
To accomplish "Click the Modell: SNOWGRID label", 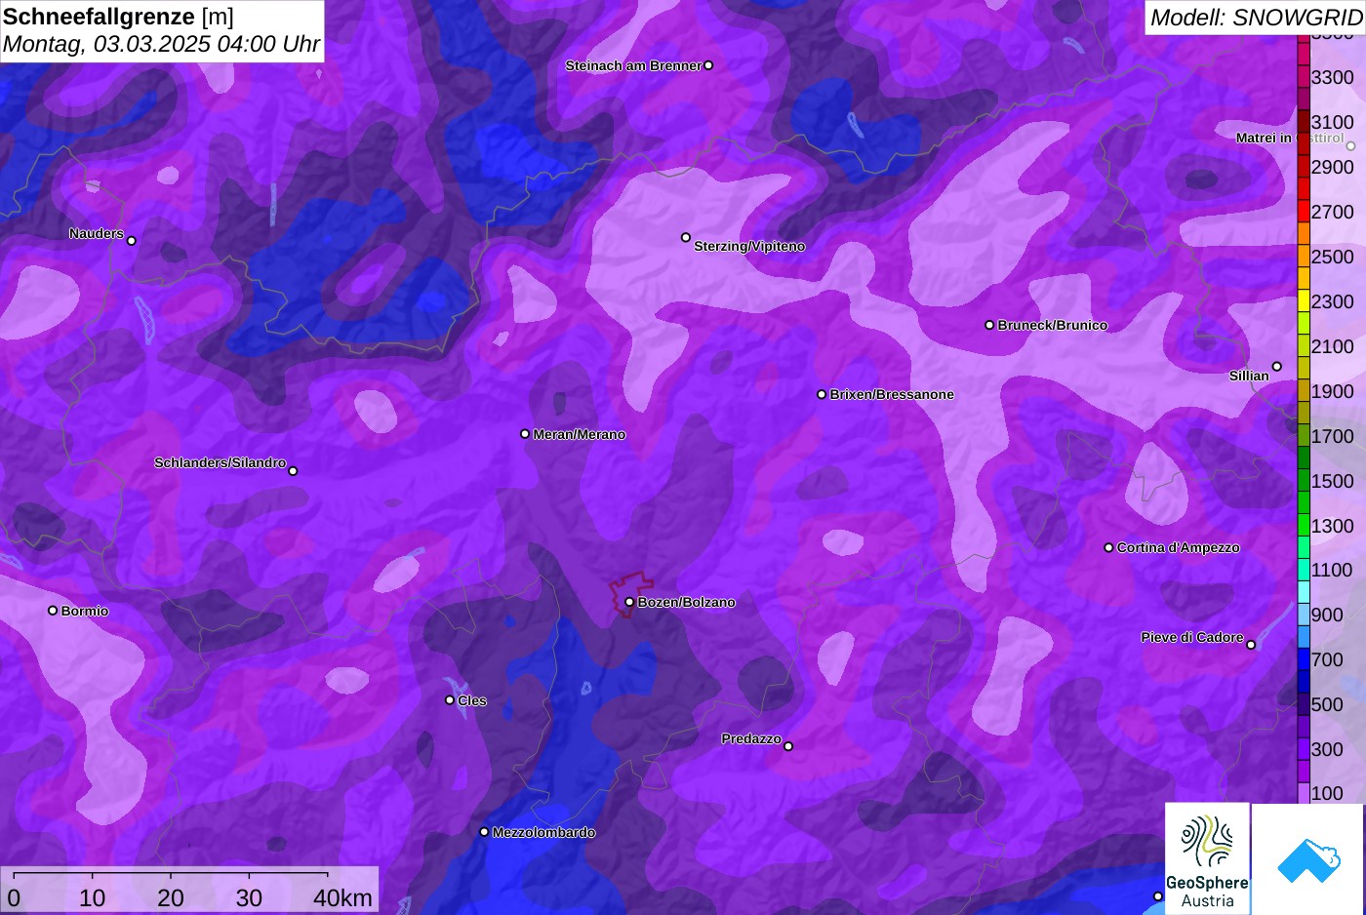I will (1256, 17).
